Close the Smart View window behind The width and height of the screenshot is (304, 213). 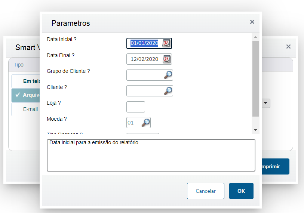pos(288,47)
